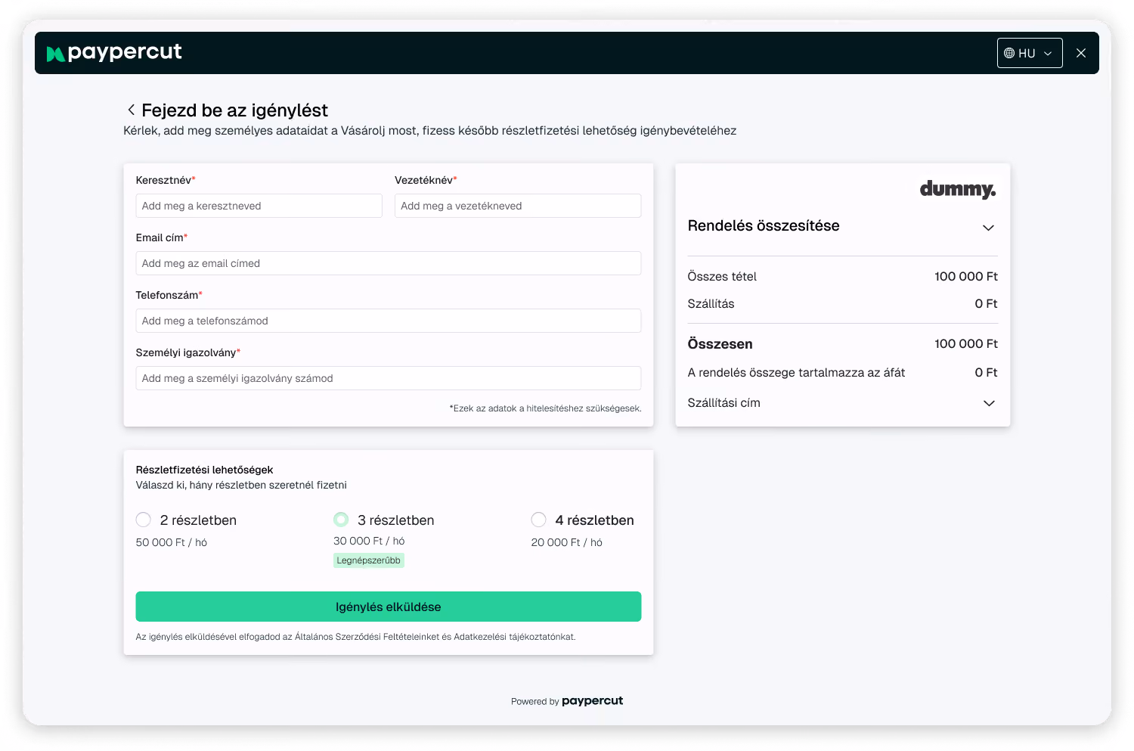Click the Vezetéknév input field
This screenshot has width=1134, height=751.
[x=518, y=206]
